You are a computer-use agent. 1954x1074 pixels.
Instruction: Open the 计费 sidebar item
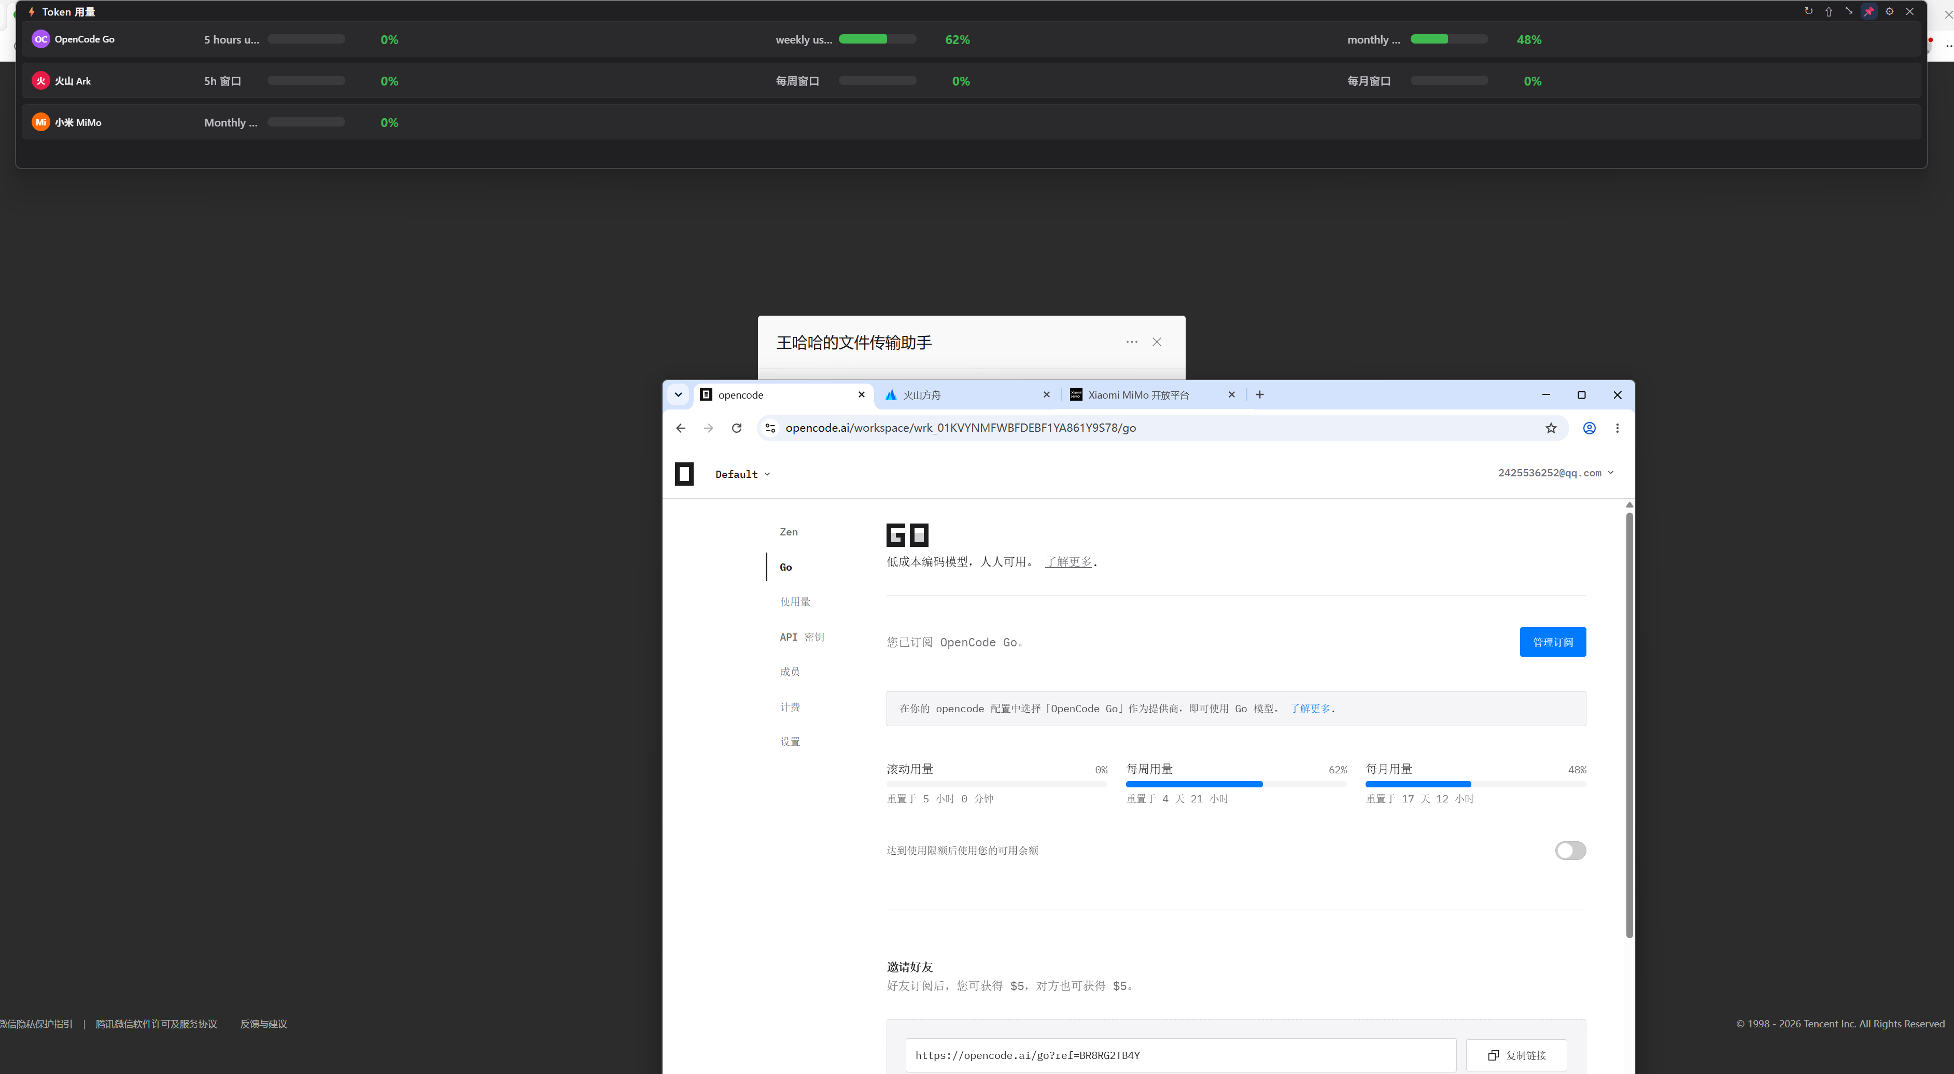pyautogui.click(x=790, y=706)
